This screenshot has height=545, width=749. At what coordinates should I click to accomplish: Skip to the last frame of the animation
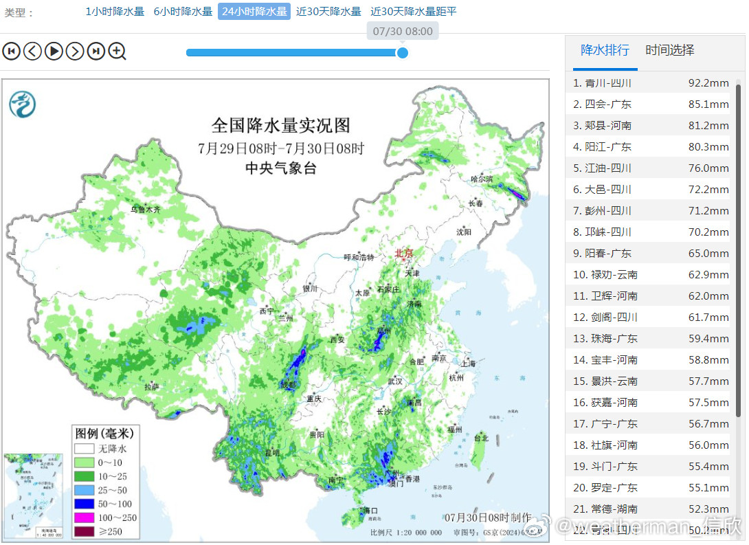click(x=96, y=51)
